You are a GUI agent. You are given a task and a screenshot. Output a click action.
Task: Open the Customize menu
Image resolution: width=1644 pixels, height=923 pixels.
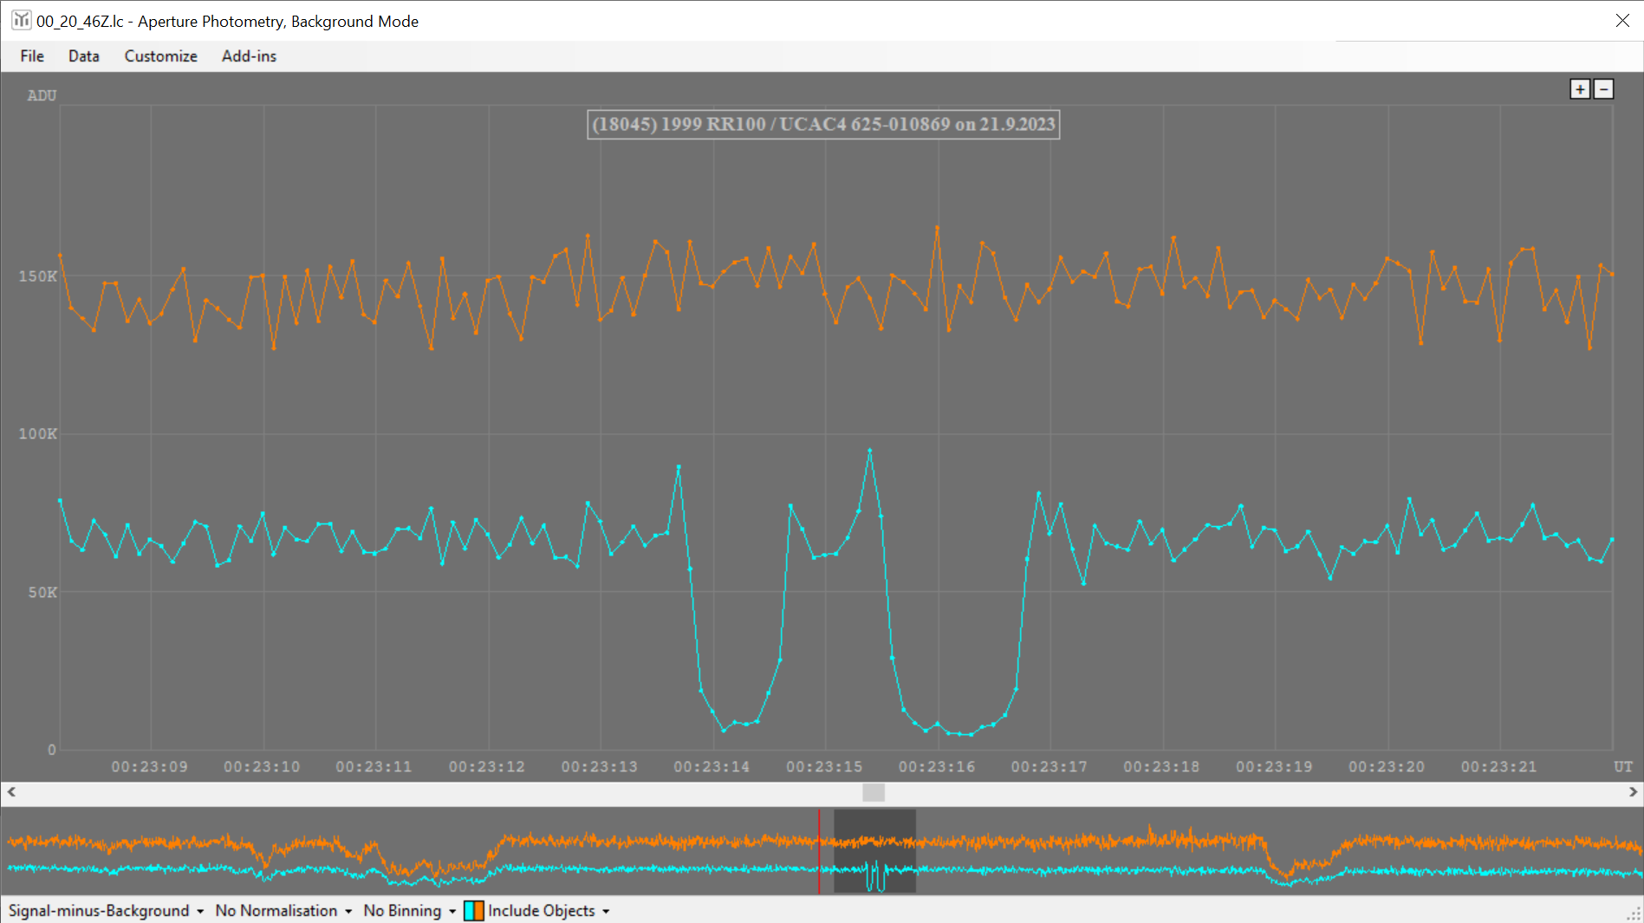(x=160, y=56)
